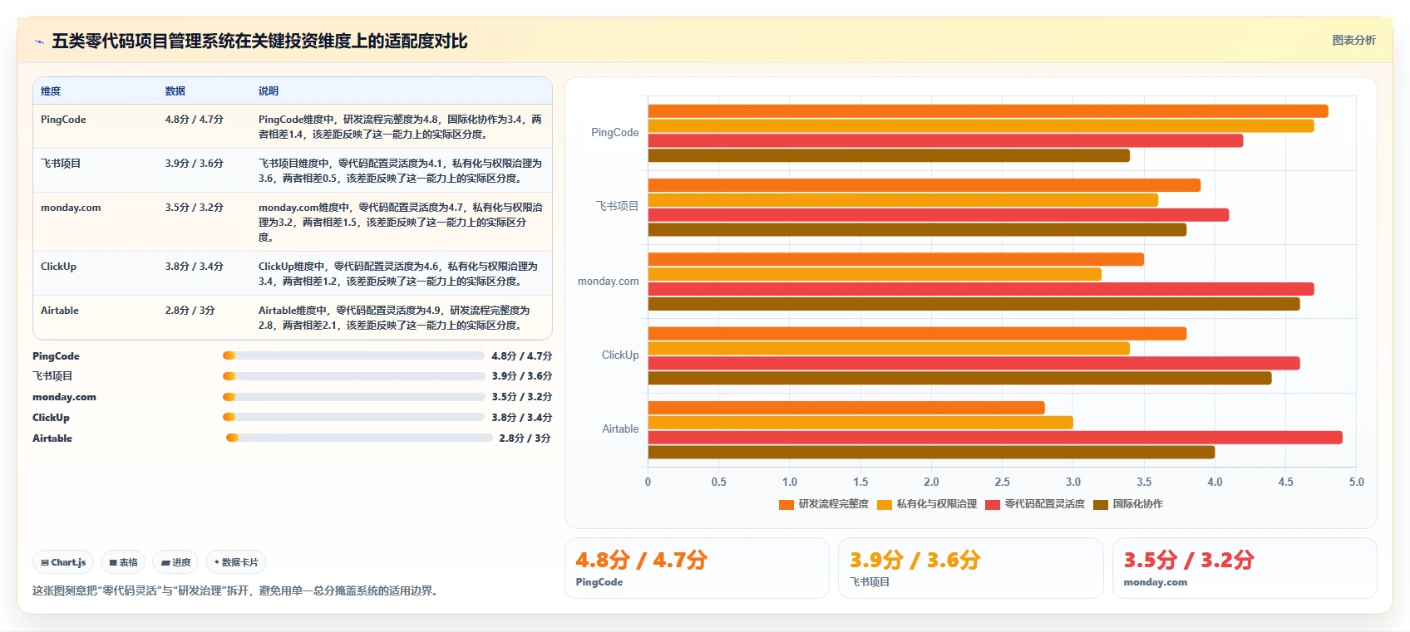Click the 飞书项目 progress bar

coord(353,376)
